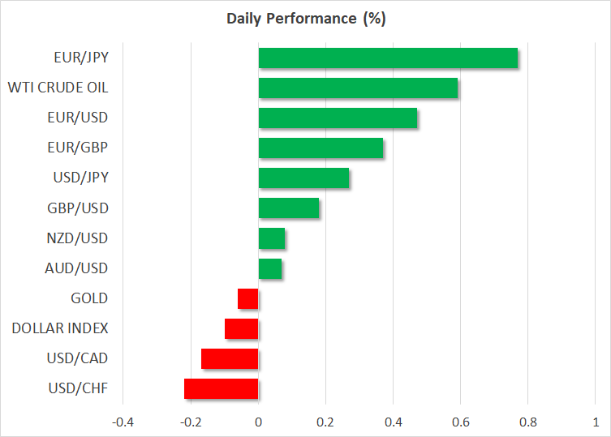Viewport: 611px width, 437px height.
Task: Select the GBP/USD bar
Action: point(288,208)
